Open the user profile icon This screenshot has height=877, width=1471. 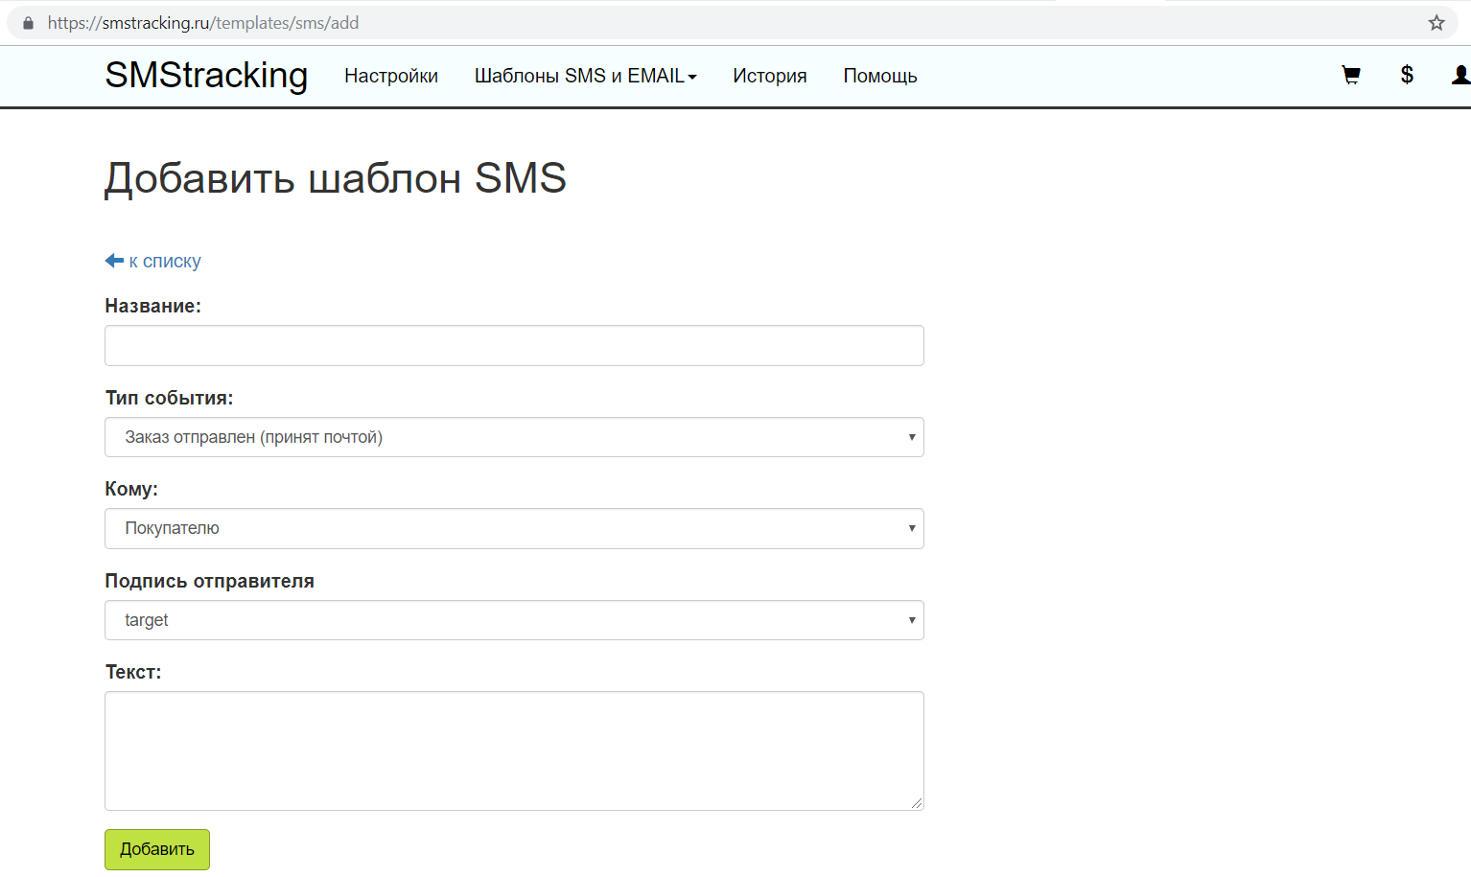point(1460,75)
